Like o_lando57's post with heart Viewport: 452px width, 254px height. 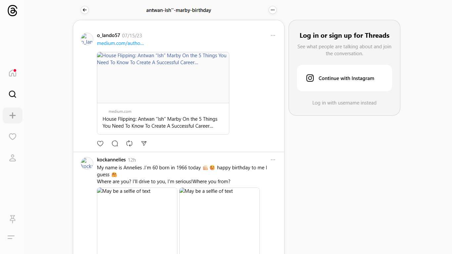point(100,144)
